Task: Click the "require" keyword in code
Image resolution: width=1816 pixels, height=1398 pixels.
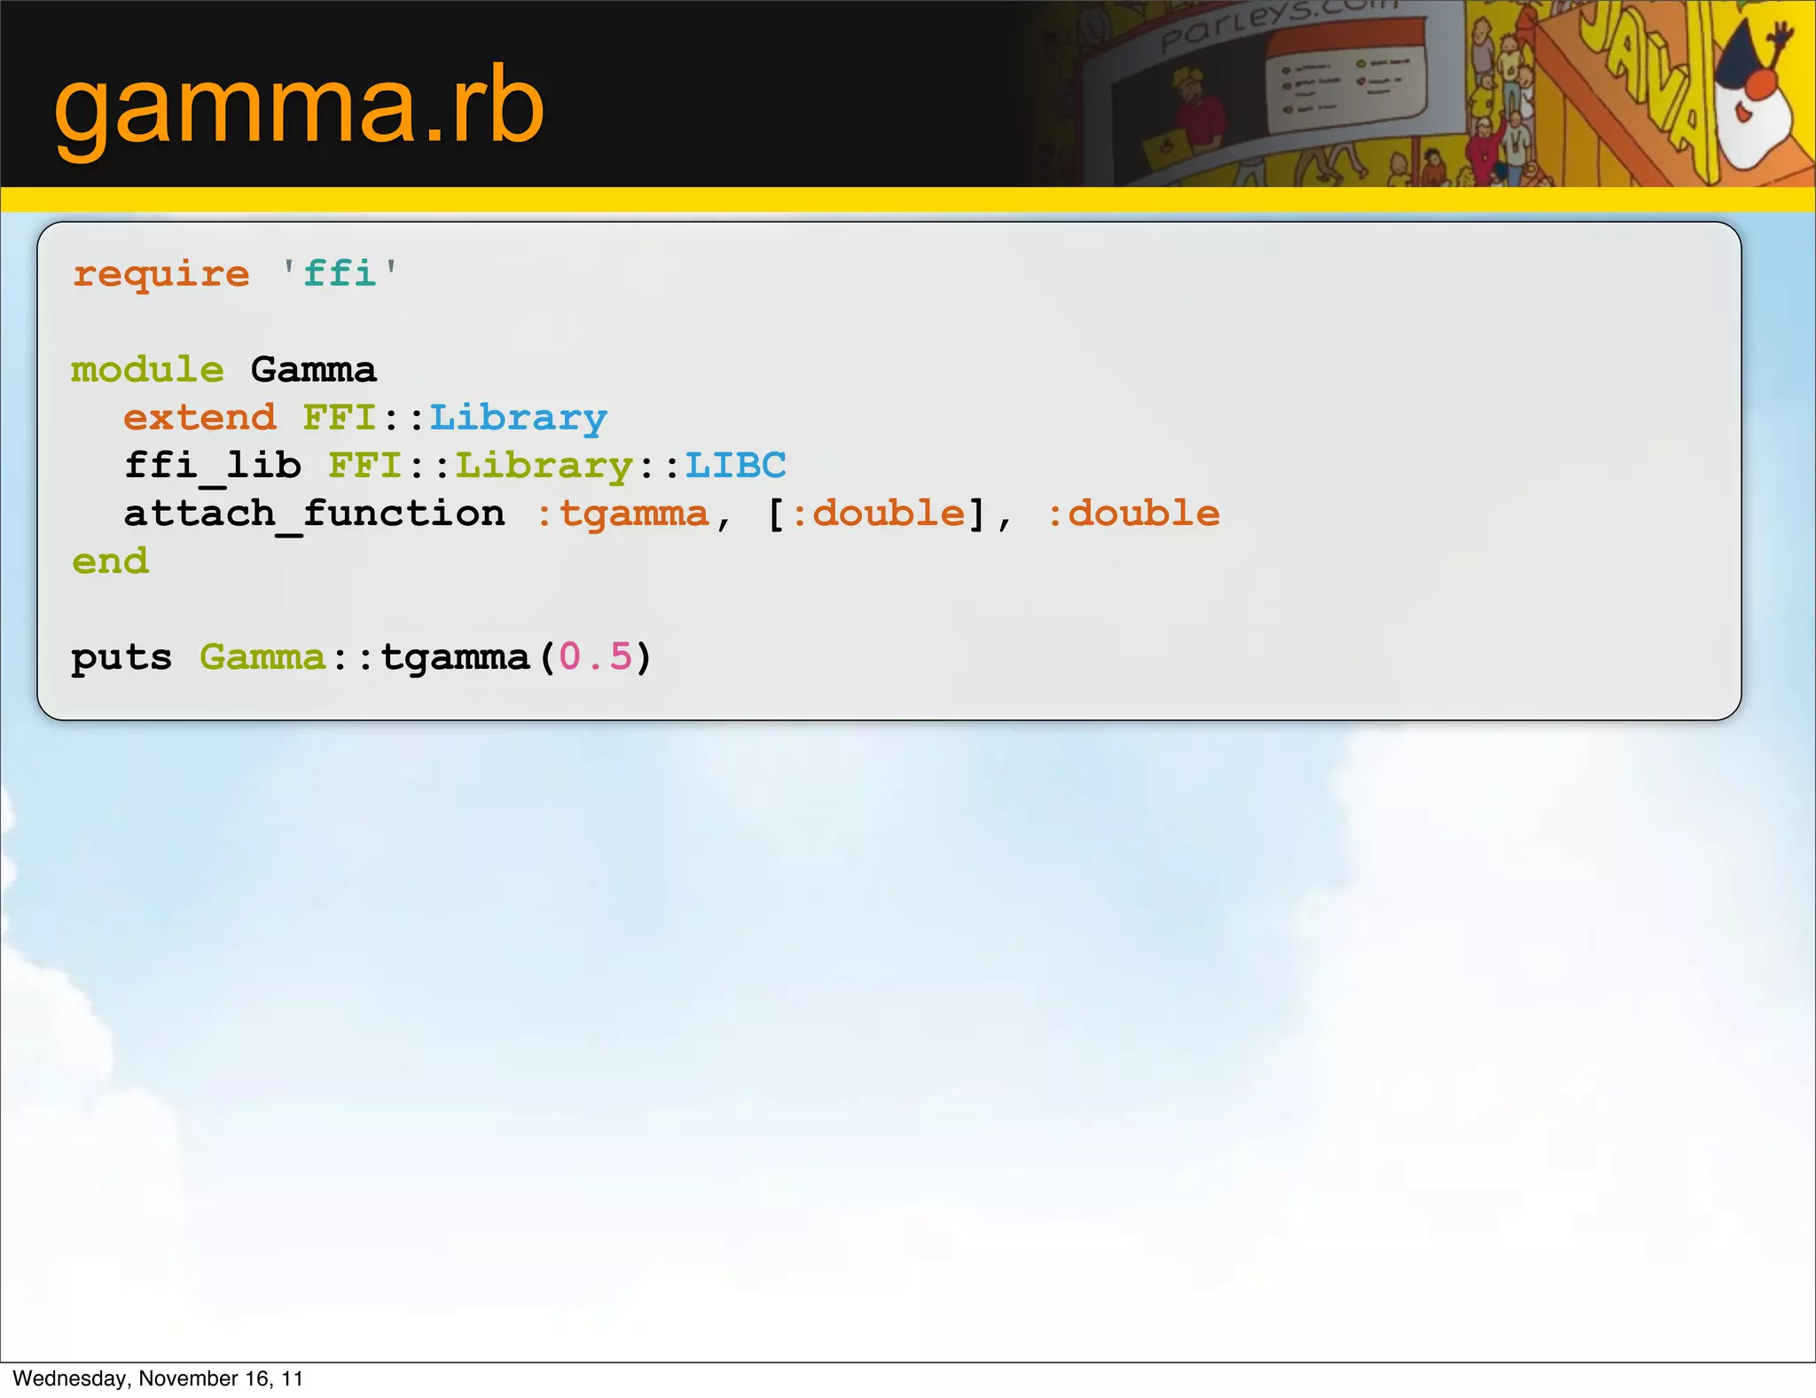Action: 160,275
